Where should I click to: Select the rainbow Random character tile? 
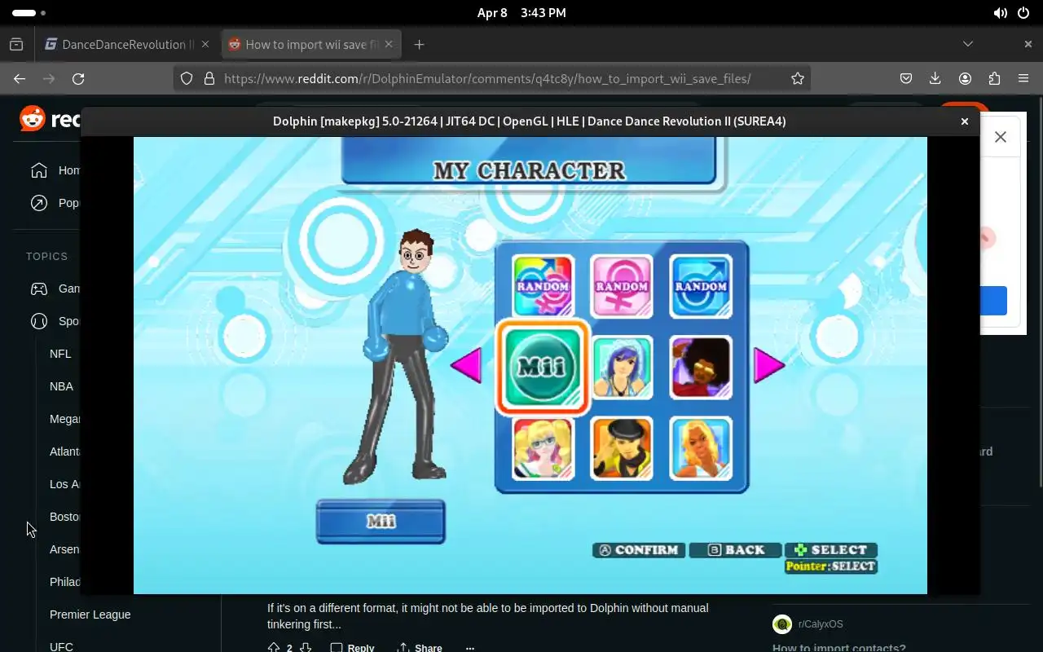(544, 286)
